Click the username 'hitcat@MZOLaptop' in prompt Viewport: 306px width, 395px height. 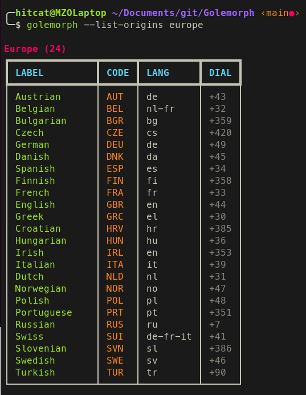tap(61, 13)
